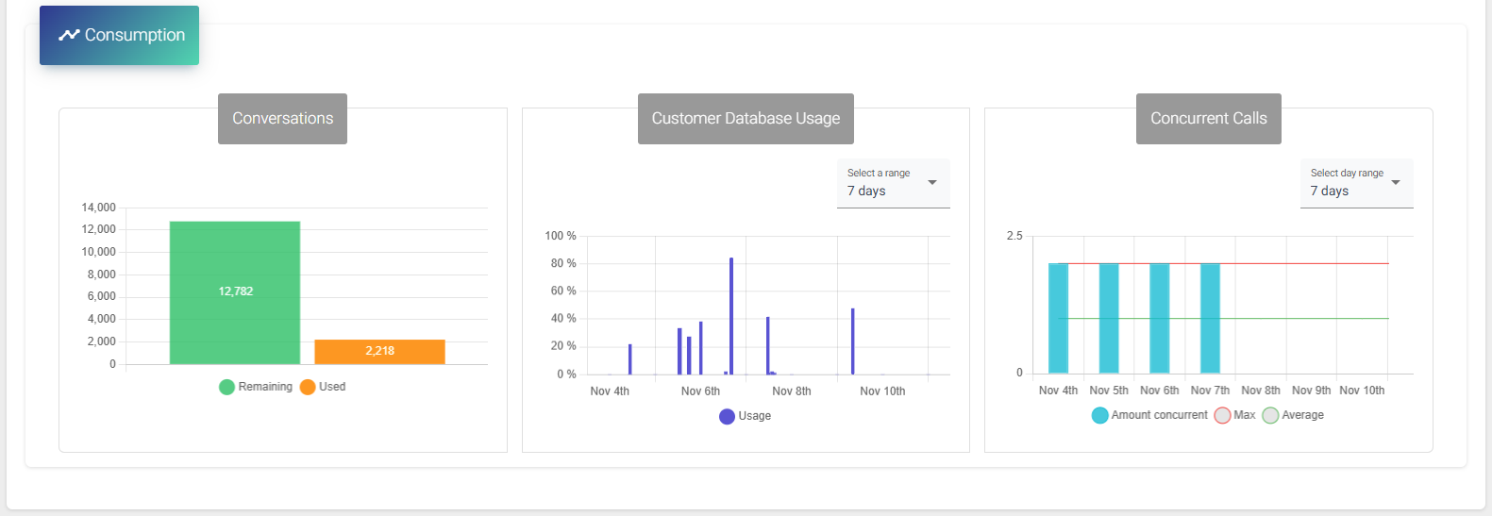Toggle the Used legend orange circle
The image size is (1492, 516).
coord(308,387)
